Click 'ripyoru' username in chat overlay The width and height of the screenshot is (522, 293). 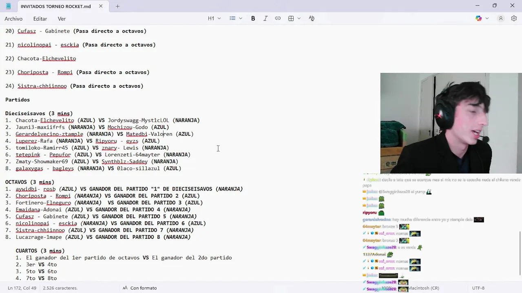coord(369,213)
